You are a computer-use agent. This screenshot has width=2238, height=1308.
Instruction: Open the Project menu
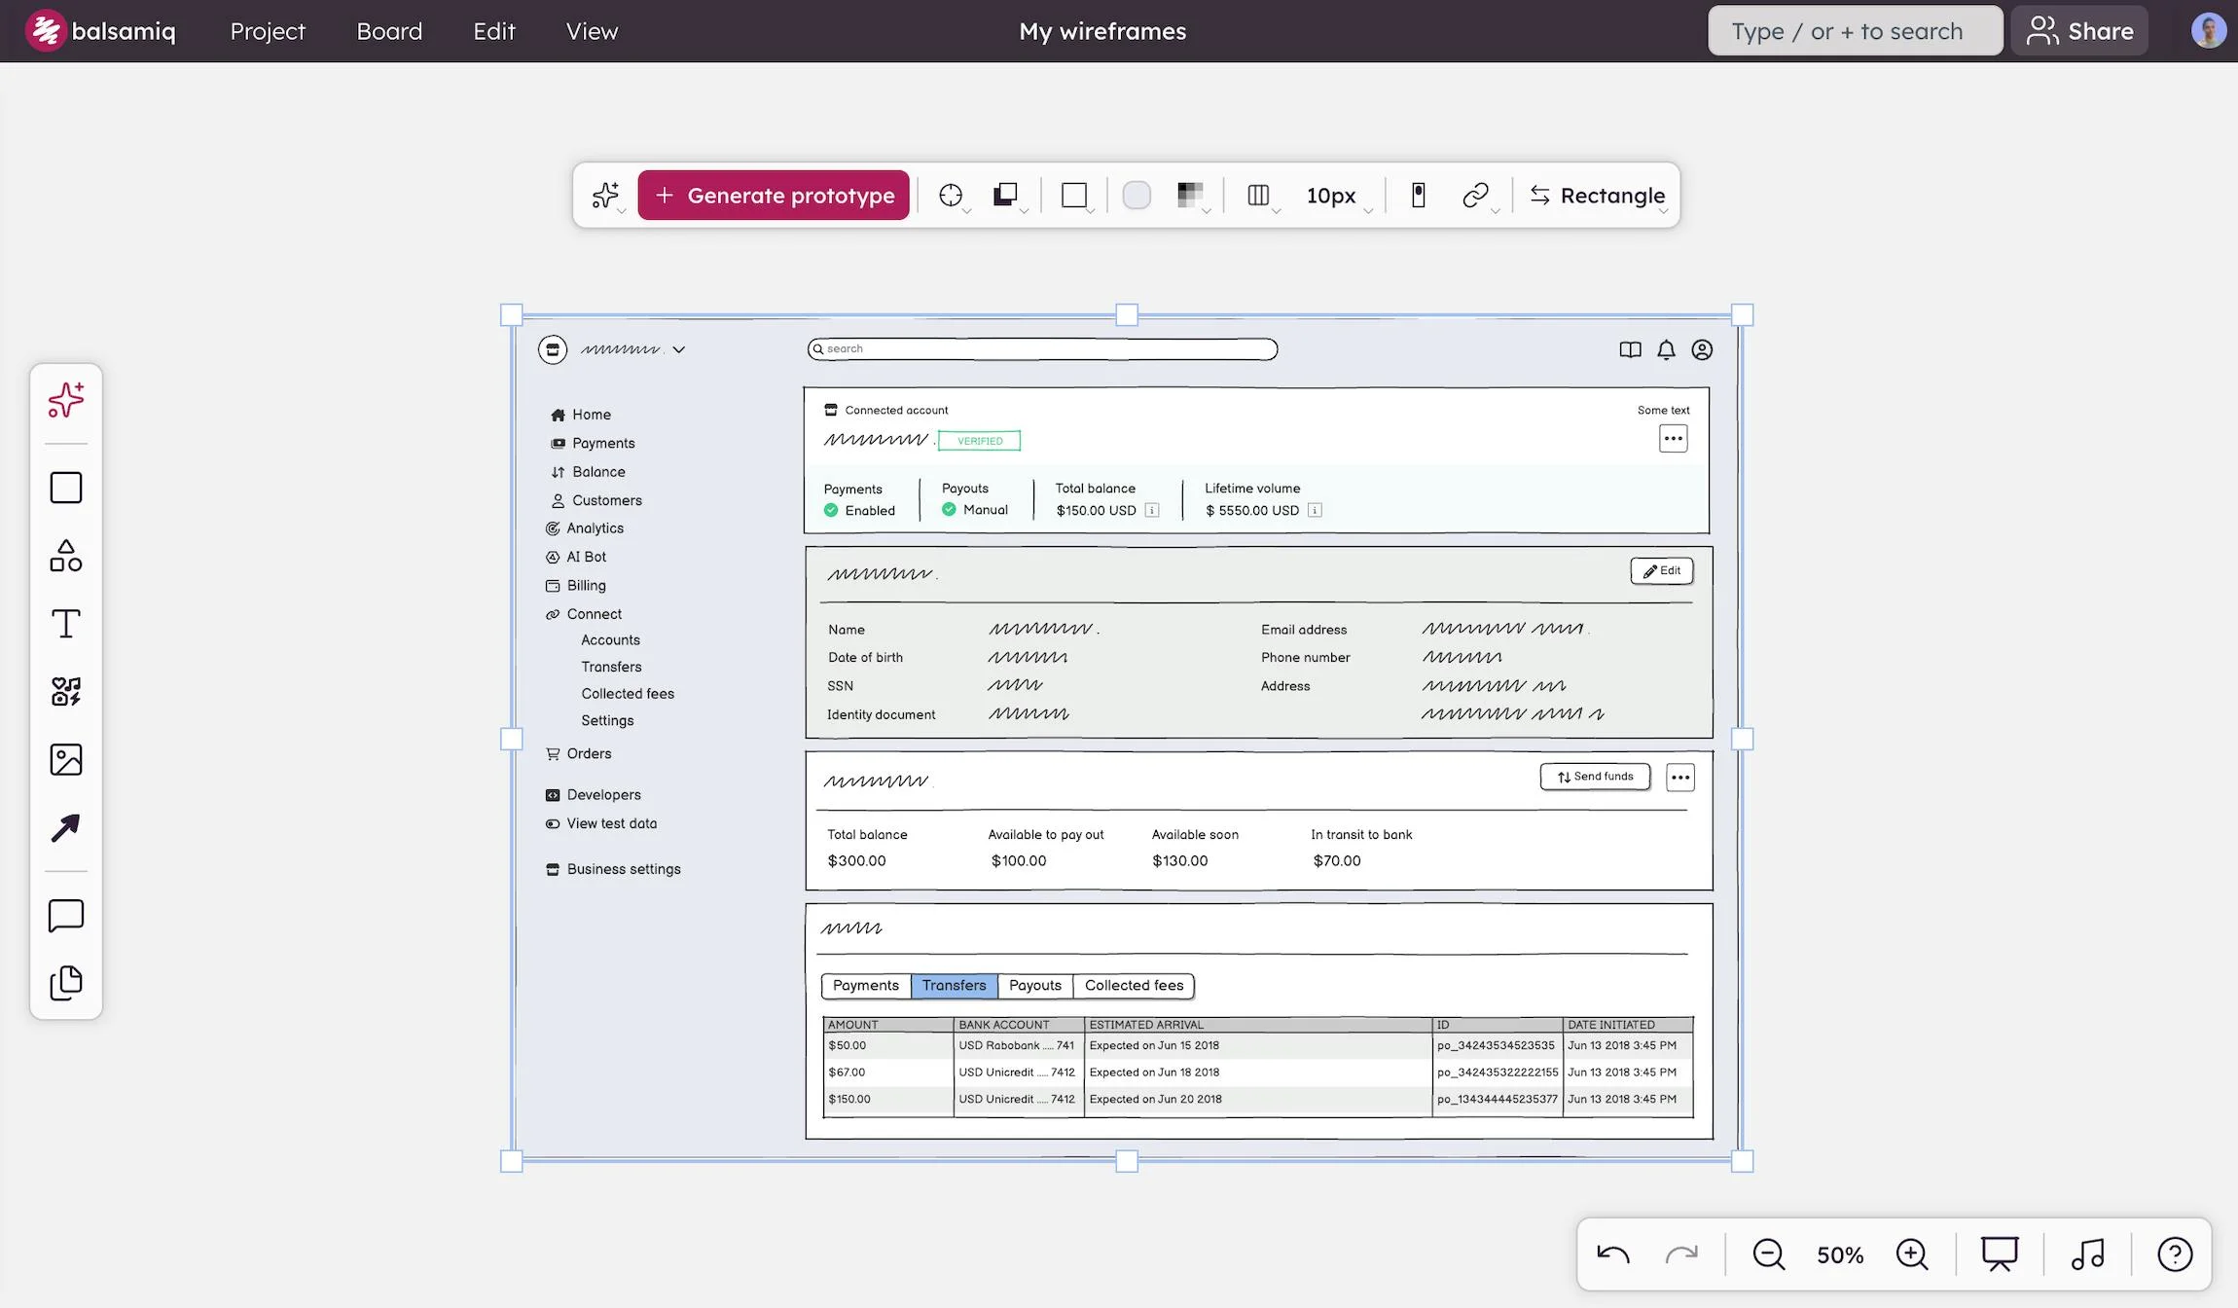268,31
